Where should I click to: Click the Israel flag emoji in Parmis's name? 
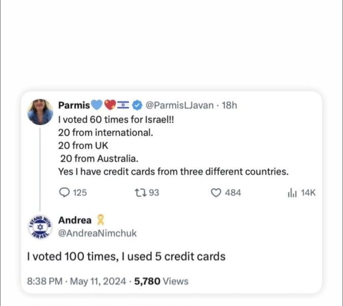[x=123, y=106]
